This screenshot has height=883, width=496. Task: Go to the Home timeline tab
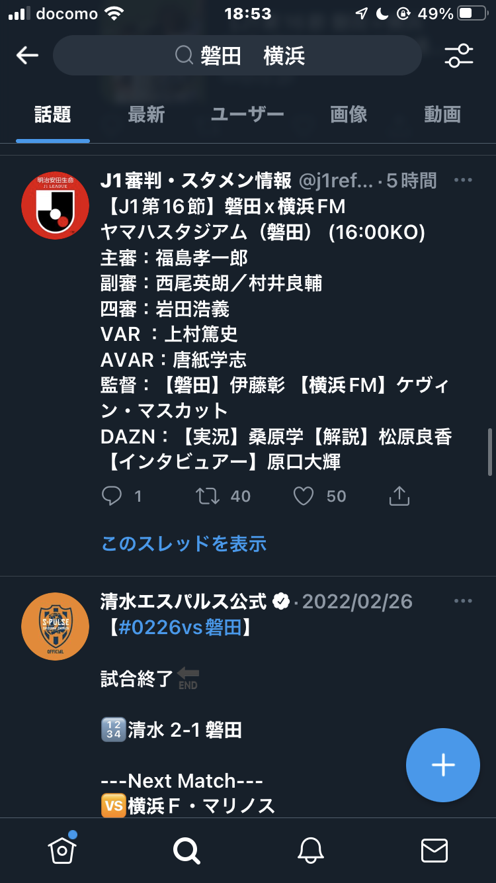point(62,850)
